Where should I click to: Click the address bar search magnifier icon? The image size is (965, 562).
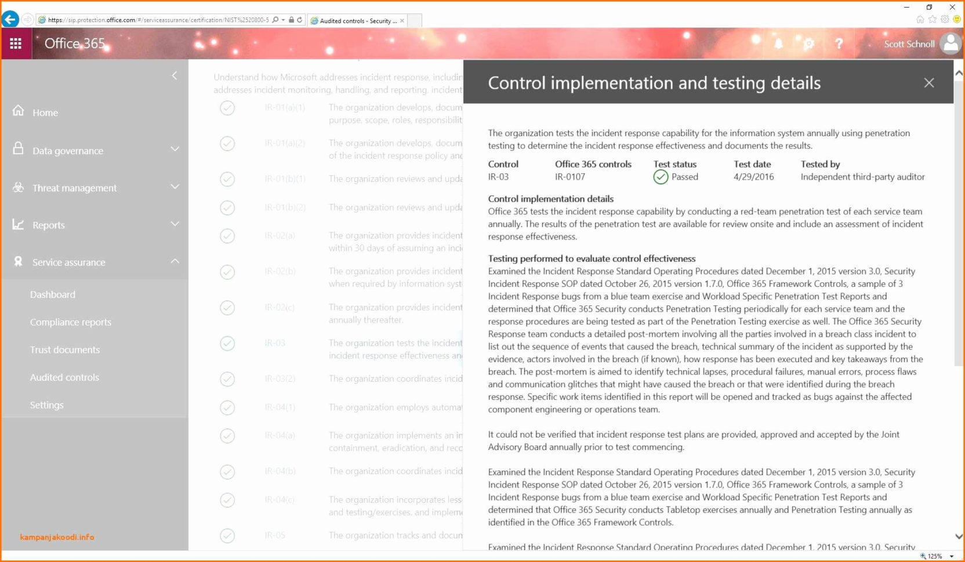[275, 20]
